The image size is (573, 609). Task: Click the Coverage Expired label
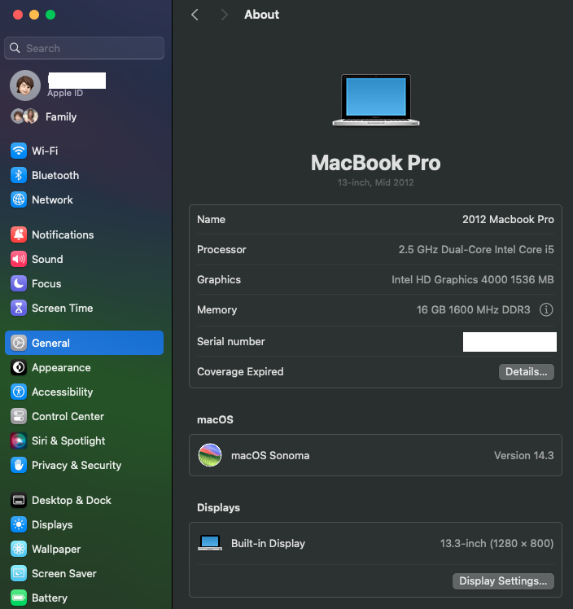(240, 372)
